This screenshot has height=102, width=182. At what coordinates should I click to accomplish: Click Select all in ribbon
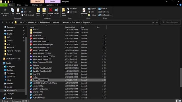point(103,9)
